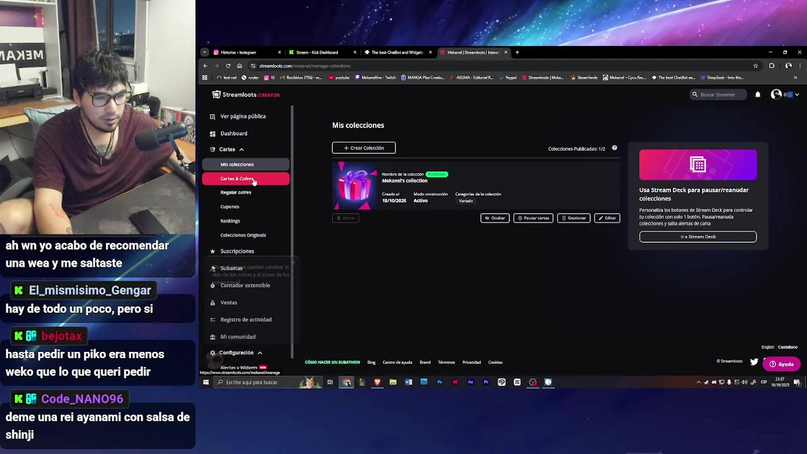Click the Suscripciones star icon
The width and height of the screenshot is (807, 454).
212,251
